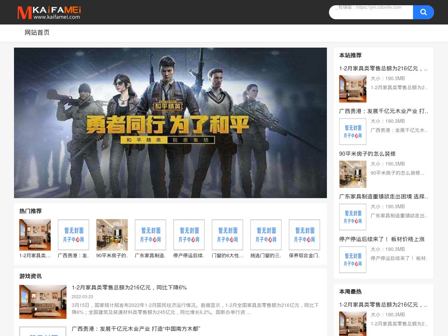Screen dimensions: 448x336
Task: Click 游戏资讯 room thumbnail of first article
Action: tap(43, 302)
